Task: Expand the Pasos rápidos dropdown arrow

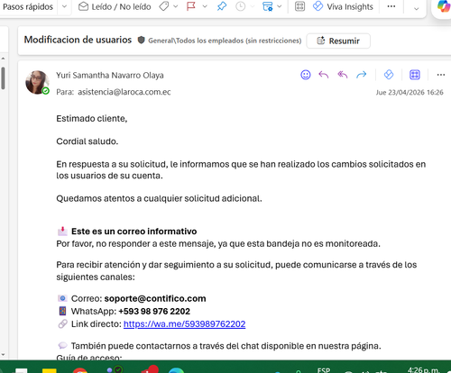Action: 64,6
